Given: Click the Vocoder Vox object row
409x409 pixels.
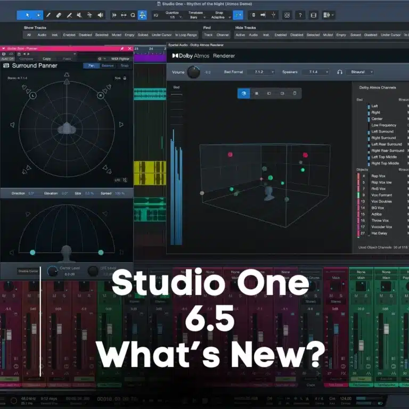Looking at the screenshot, I should pyautogui.click(x=381, y=227).
